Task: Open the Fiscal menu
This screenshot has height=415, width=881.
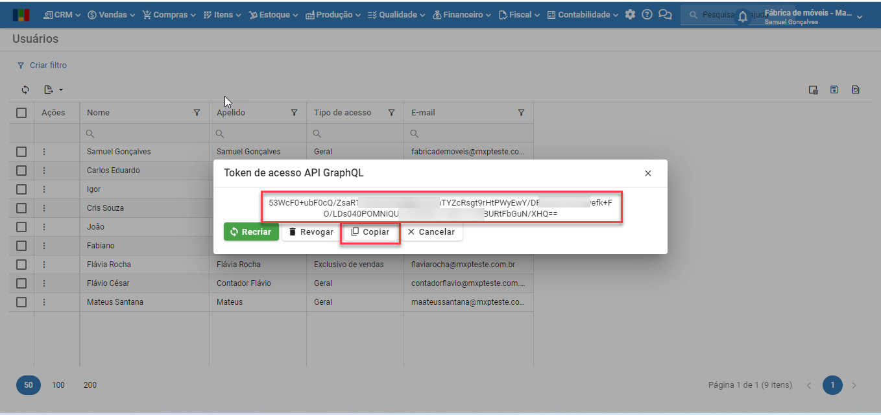Action: point(520,14)
